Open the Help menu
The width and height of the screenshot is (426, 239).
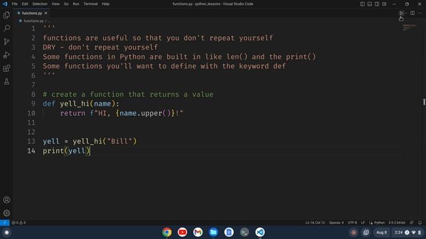[x=105, y=4]
